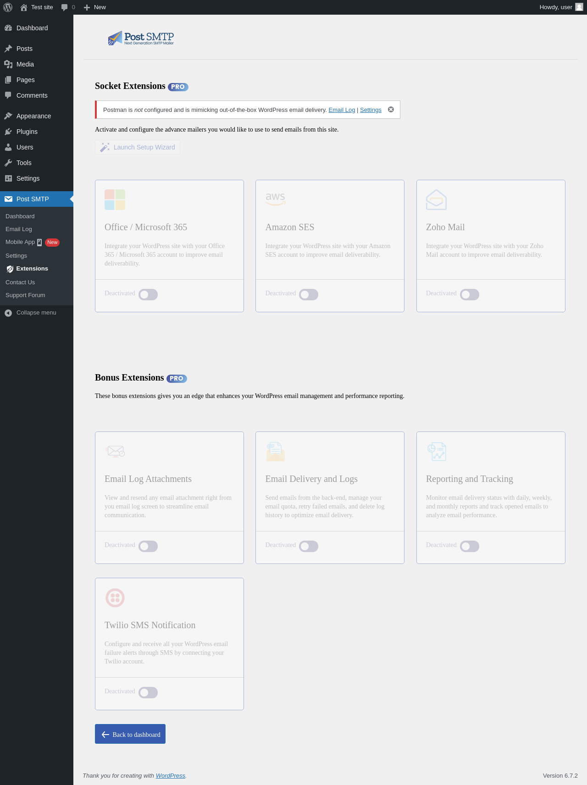Viewport: 587px width, 785px height.
Task: Click the Email Delivery and Logs icon
Action: click(x=275, y=451)
